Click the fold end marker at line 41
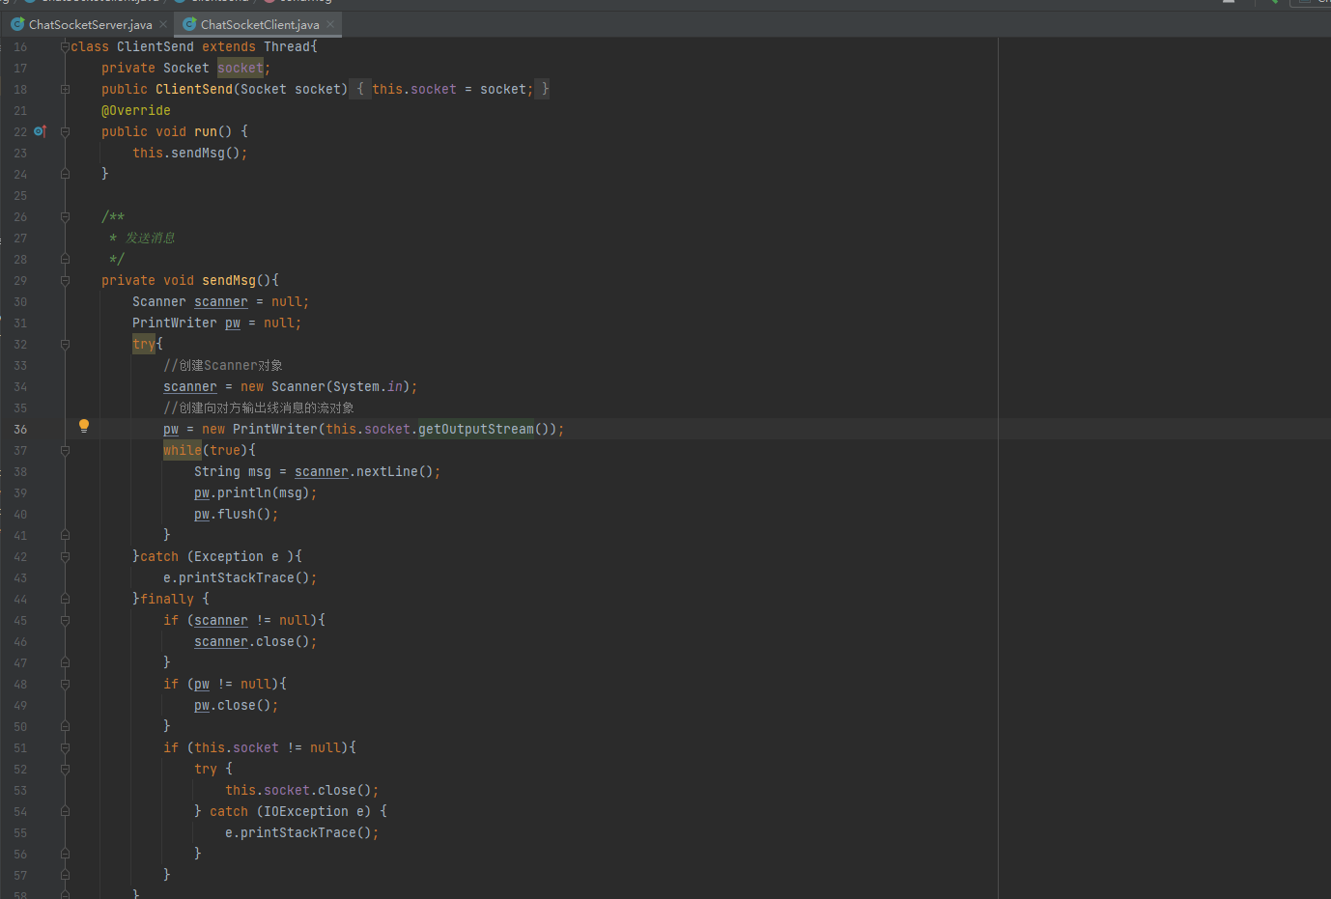Screen dimensions: 1331x899 [x=65, y=535]
